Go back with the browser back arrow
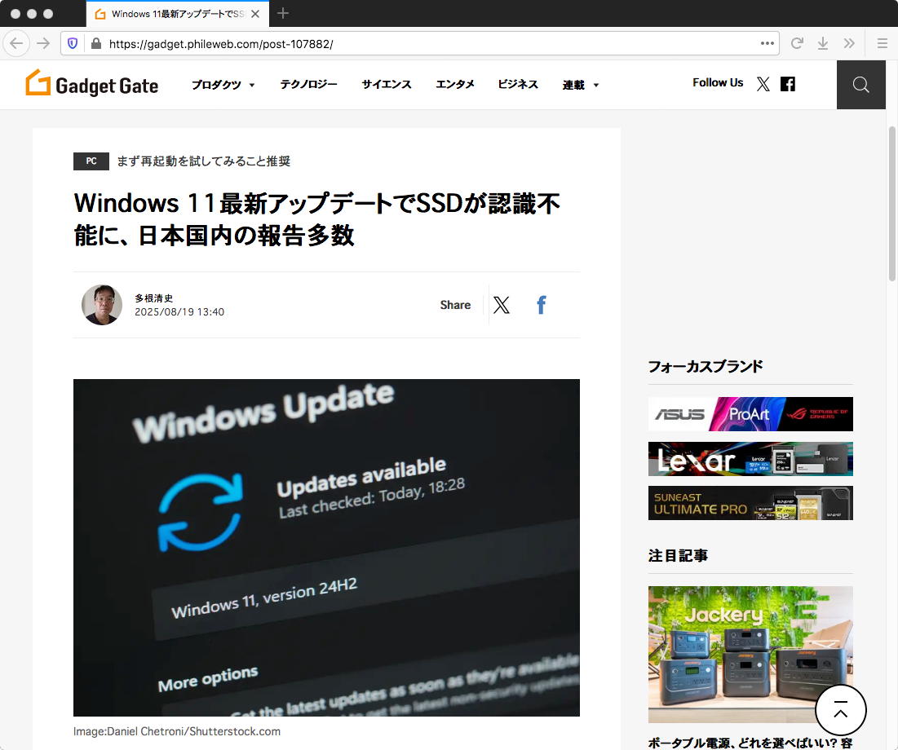Image resolution: width=898 pixels, height=750 pixels. click(16, 43)
